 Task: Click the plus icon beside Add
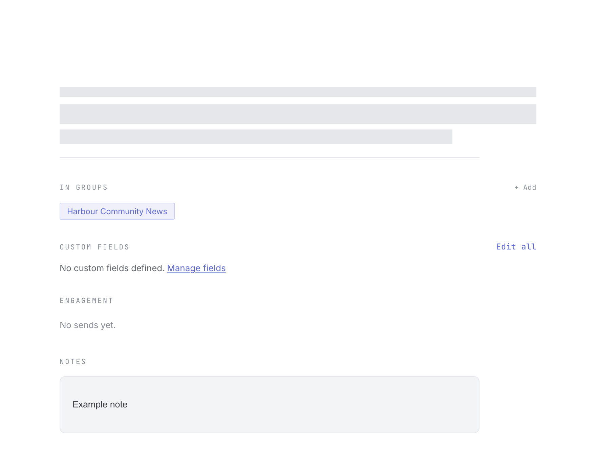(516, 187)
